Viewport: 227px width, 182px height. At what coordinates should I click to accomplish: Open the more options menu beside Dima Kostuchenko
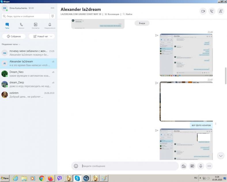tap(52, 8)
